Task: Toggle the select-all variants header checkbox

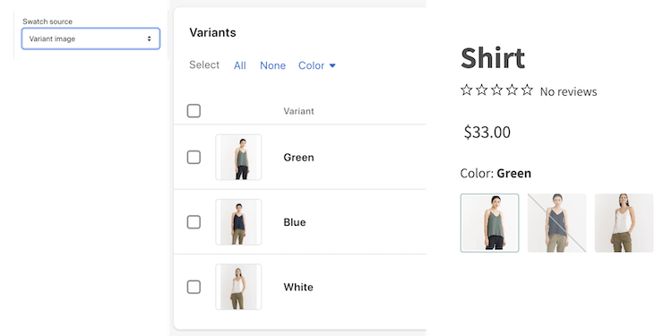Action: pyautogui.click(x=194, y=111)
